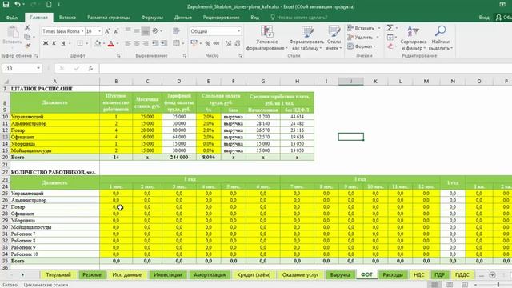Click the Paste clipboard icon
512x288 pixels.
click(x=13, y=33)
